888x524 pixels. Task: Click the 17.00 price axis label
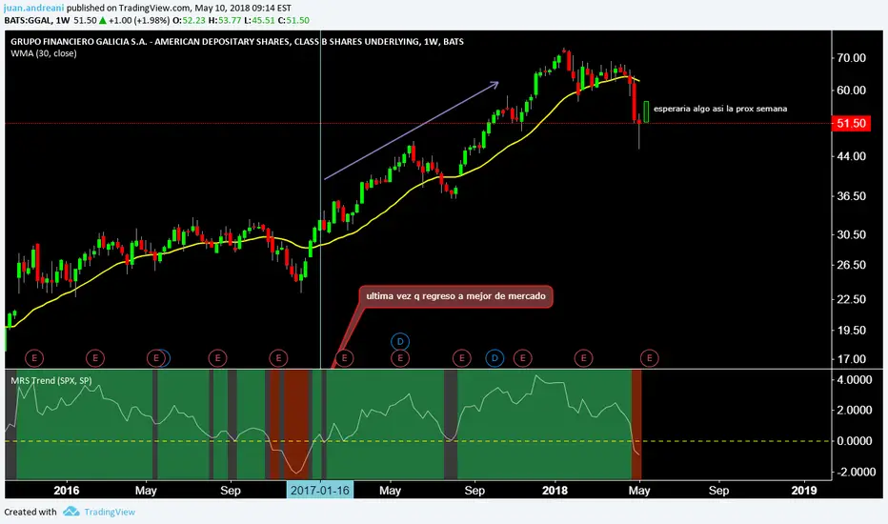[x=851, y=358]
